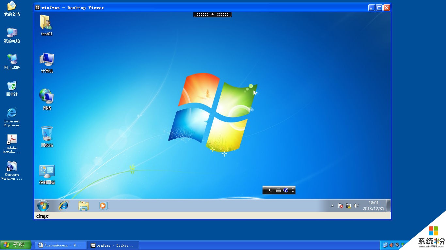Open Windows Media Player from Win7 taskbar
446x250 pixels.
104,205
